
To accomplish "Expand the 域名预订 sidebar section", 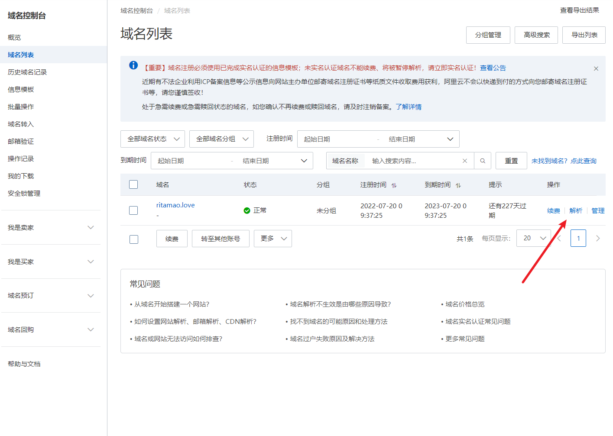I will pyautogui.click(x=51, y=296).
